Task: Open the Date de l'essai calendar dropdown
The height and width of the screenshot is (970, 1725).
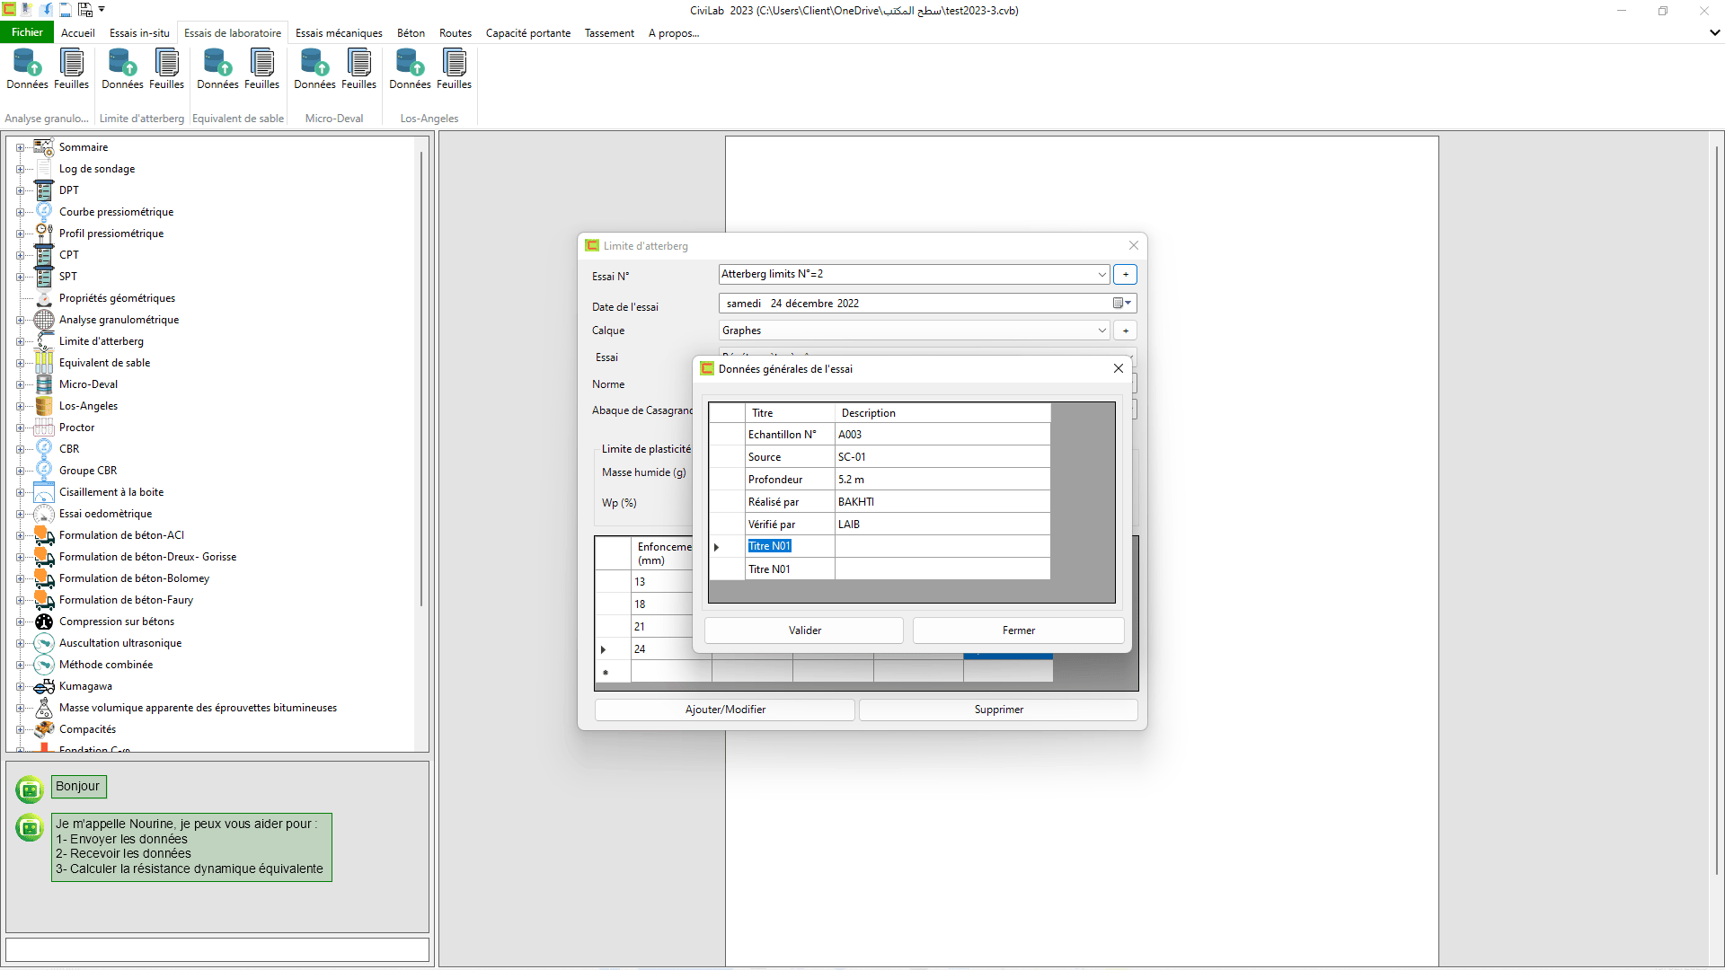Action: tap(1122, 304)
